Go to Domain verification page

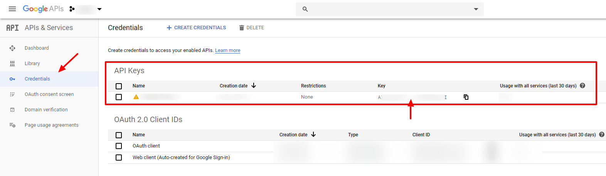coord(46,110)
